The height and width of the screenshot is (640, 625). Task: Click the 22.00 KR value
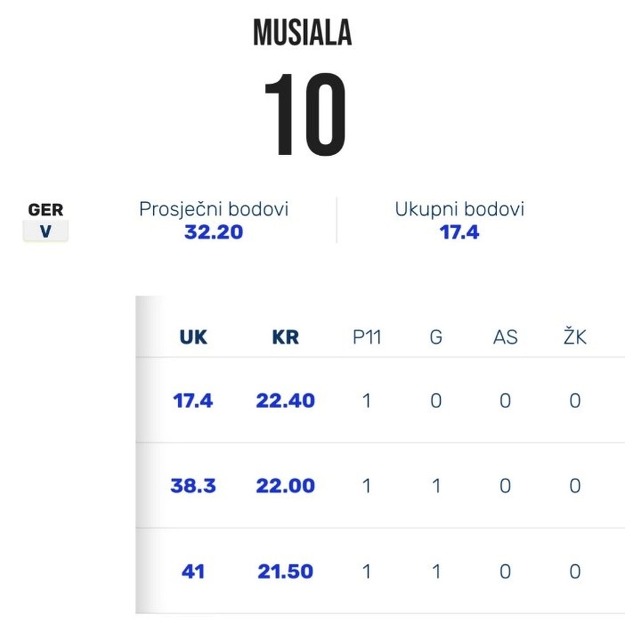click(x=285, y=486)
